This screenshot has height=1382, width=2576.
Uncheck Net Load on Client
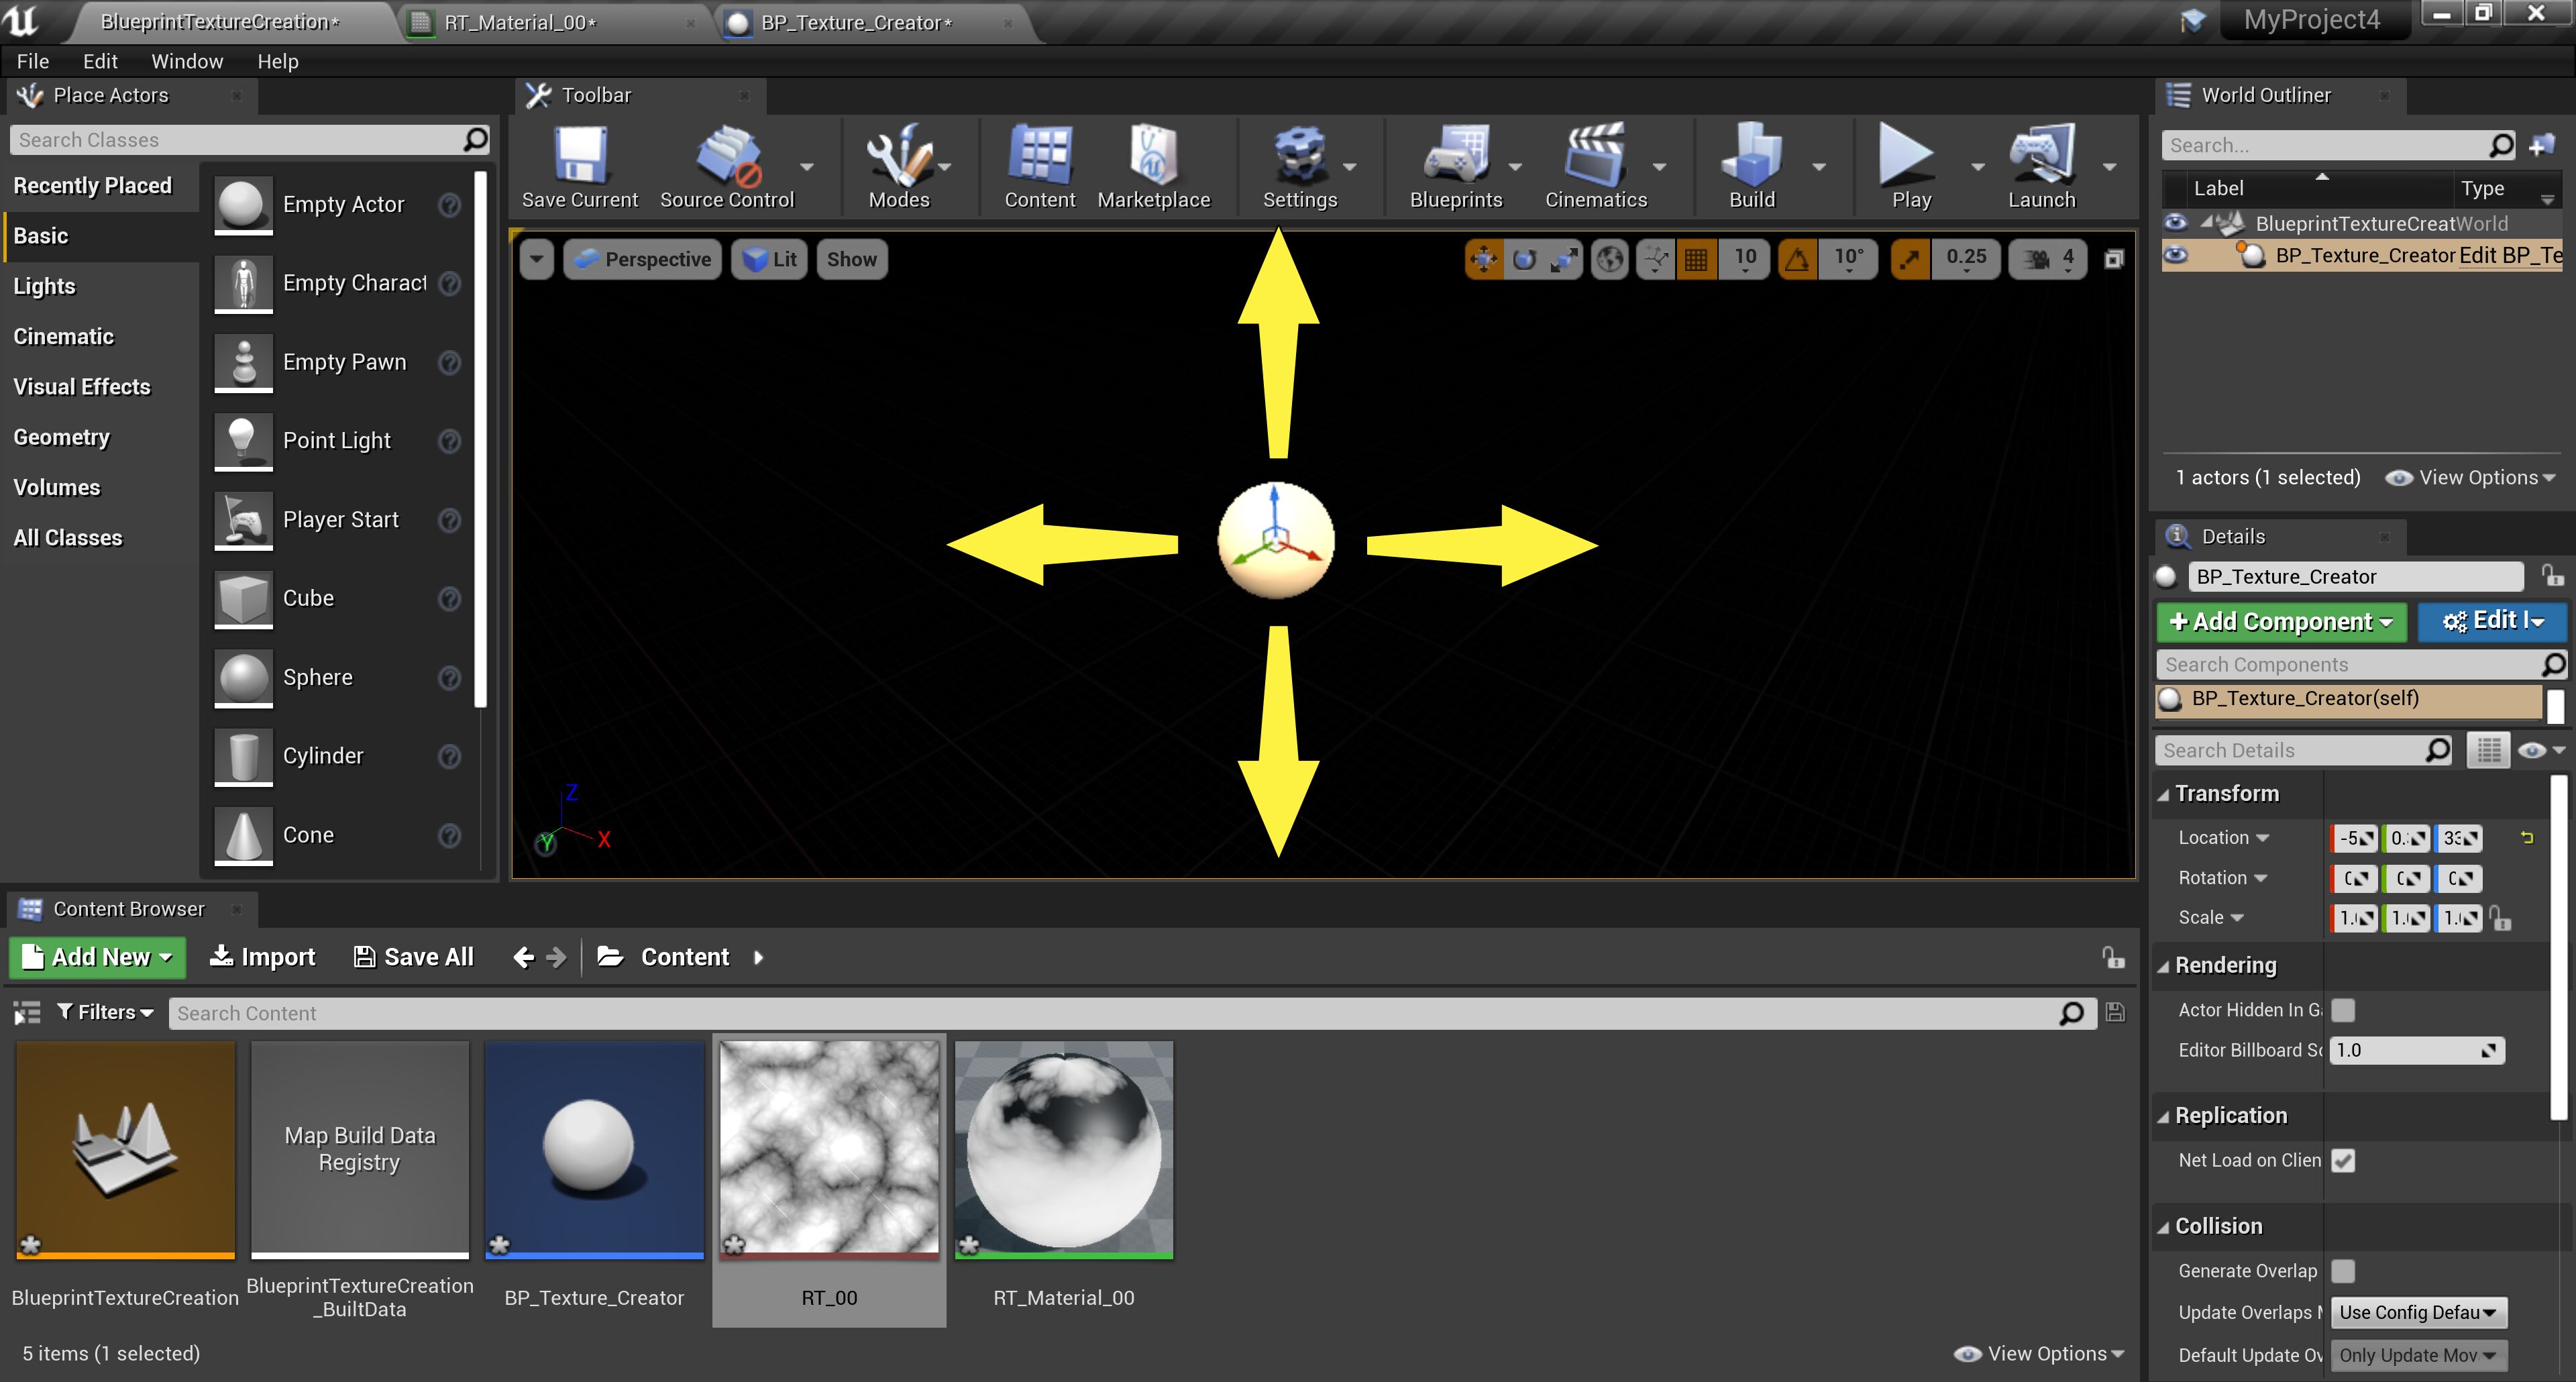pos(2342,1160)
